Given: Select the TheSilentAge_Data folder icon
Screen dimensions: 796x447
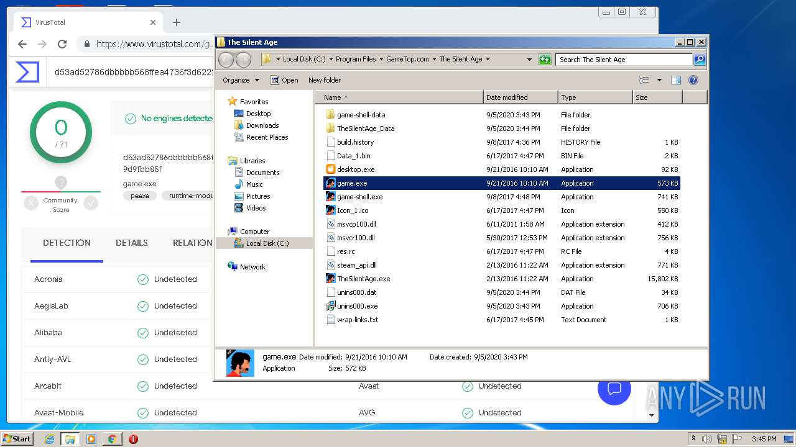Looking at the screenshot, I should click(331, 129).
